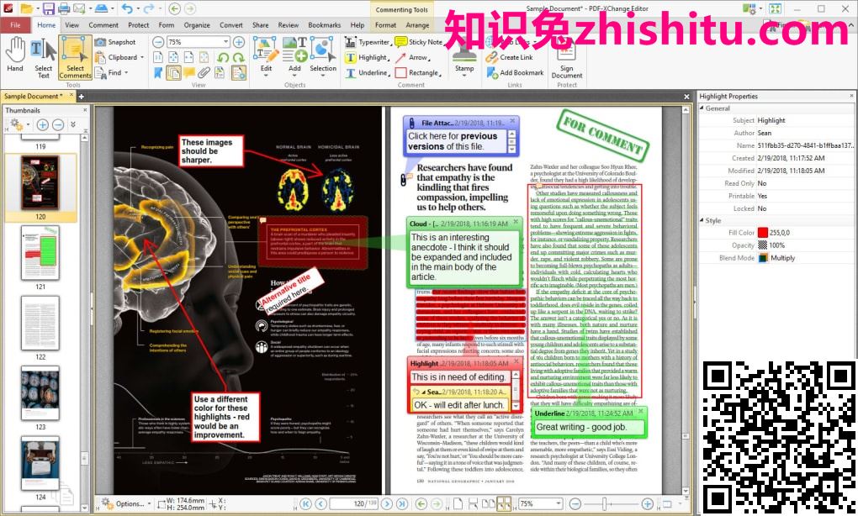The width and height of the screenshot is (858, 516).
Task: Click the Add Bookmark button
Action: (x=515, y=73)
